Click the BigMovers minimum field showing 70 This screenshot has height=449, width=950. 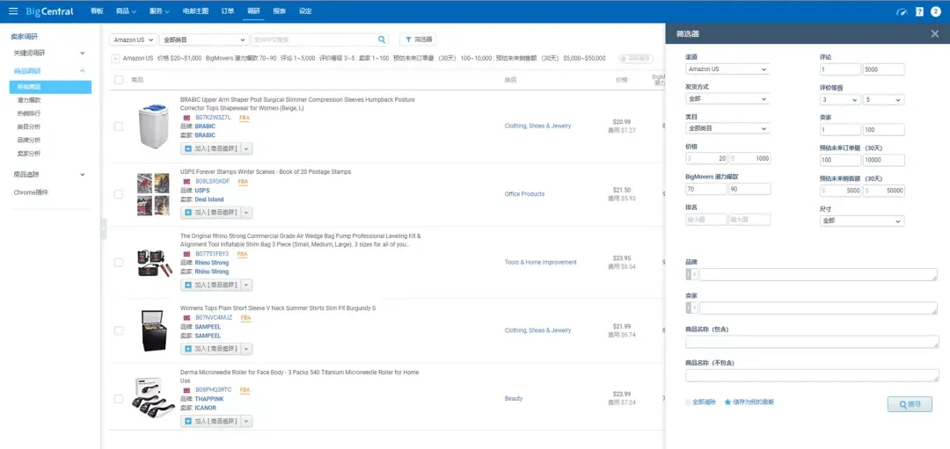706,190
